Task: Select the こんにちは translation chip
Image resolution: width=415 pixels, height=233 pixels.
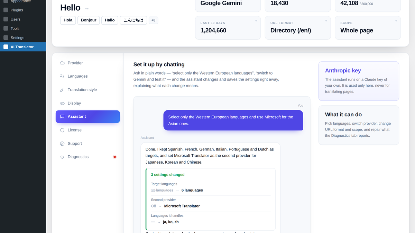Action: point(133,20)
